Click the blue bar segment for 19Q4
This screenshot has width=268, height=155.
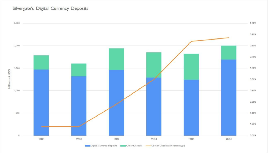click(191, 108)
